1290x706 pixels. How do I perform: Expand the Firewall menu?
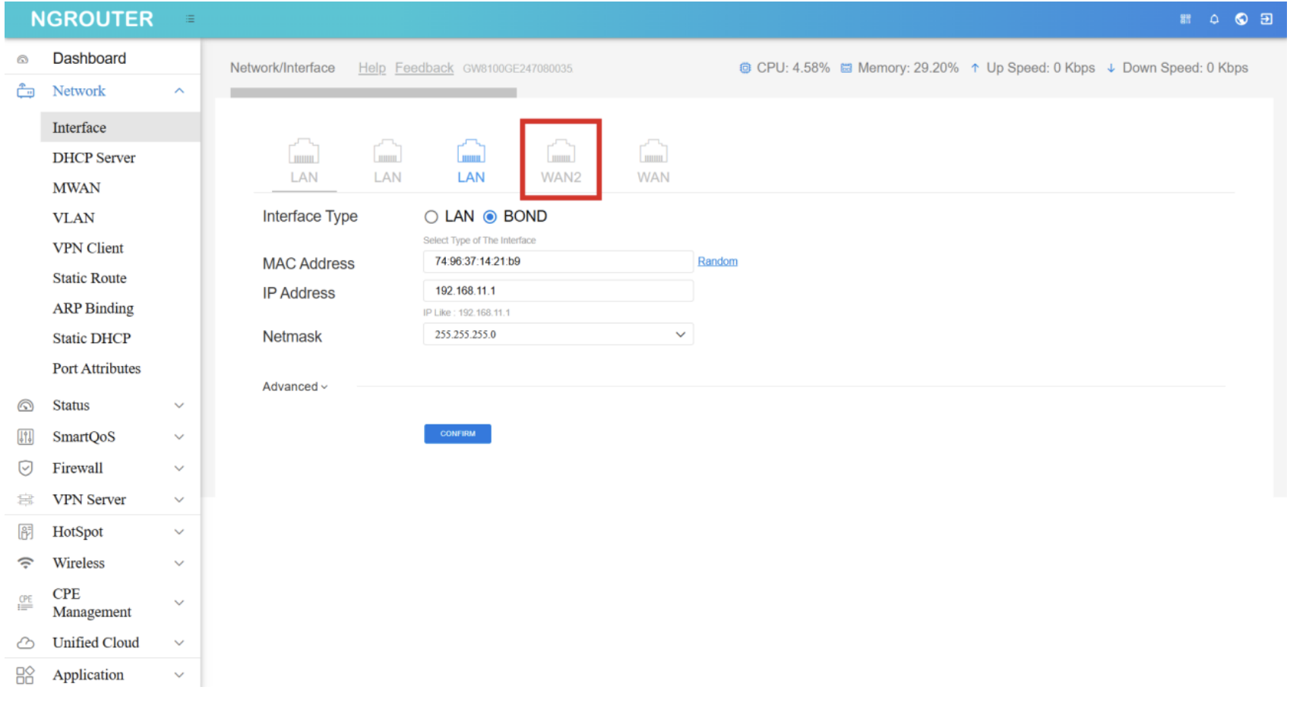click(x=101, y=468)
